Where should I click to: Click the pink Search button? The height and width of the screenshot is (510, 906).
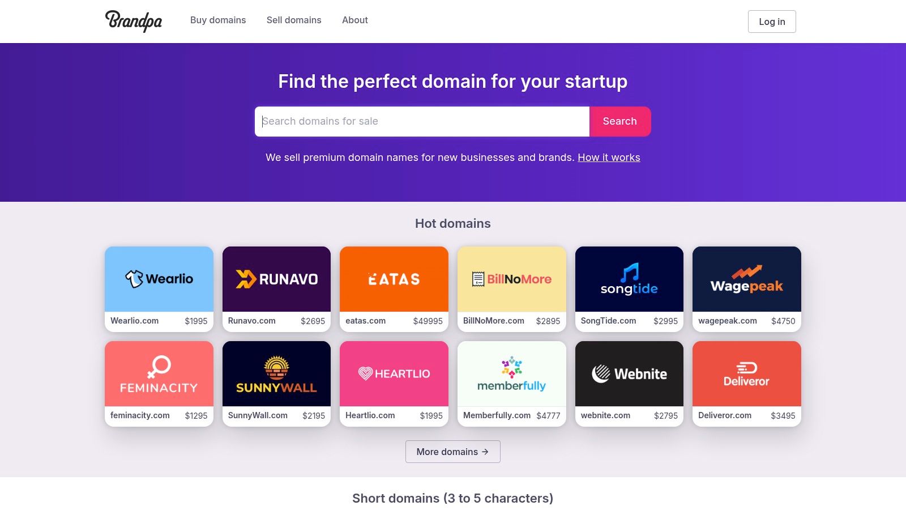(x=620, y=121)
